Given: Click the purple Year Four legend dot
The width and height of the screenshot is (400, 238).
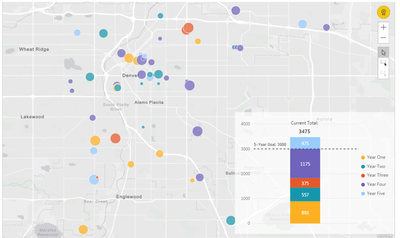Looking at the screenshot, I should click(x=363, y=184).
